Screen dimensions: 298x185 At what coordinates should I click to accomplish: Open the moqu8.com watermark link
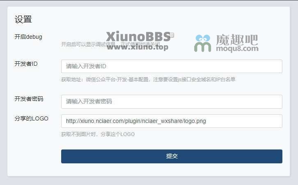point(237,49)
